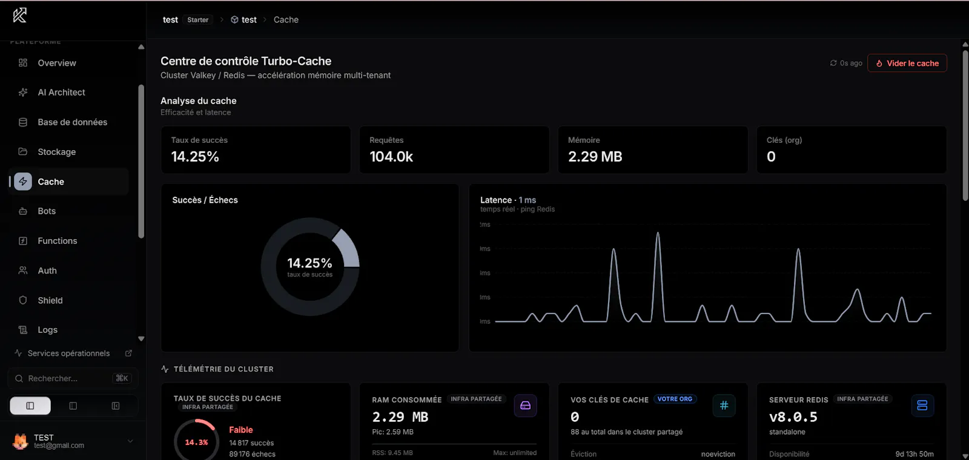969x460 pixels.
Task: Click the sidebar scroll up arrow
Action: (141, 47)
